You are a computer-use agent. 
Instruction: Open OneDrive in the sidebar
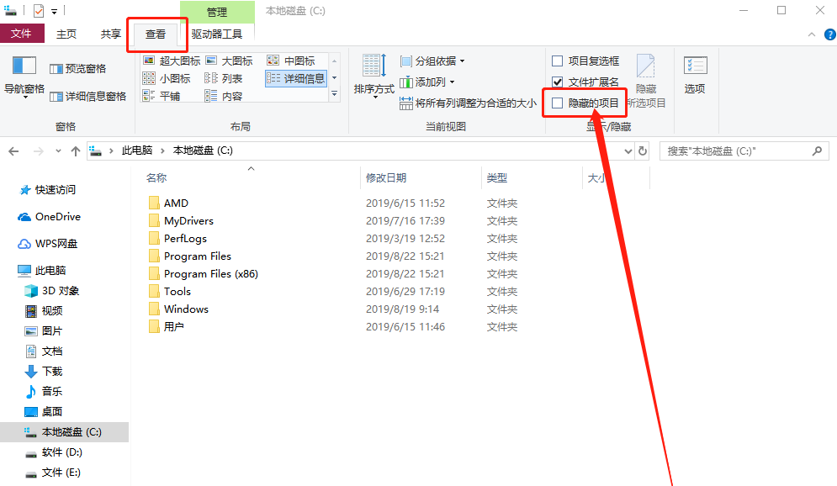(49, 217)
